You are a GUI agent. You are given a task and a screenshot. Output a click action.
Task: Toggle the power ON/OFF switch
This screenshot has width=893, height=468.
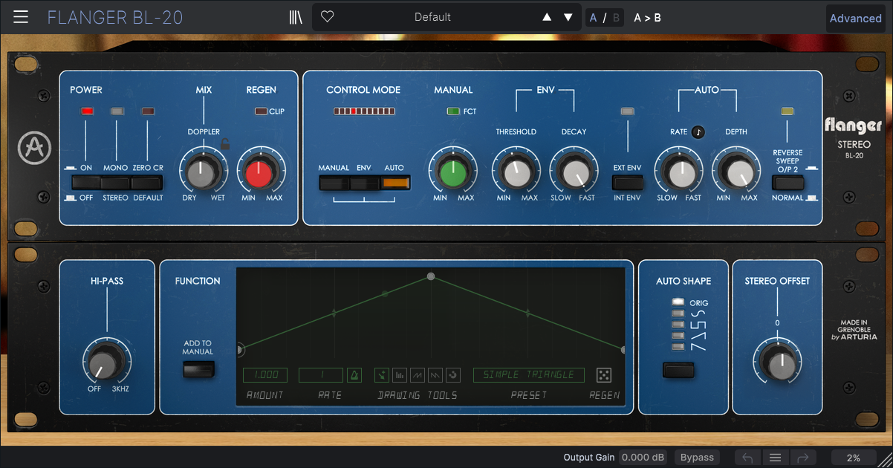(85, 183)
